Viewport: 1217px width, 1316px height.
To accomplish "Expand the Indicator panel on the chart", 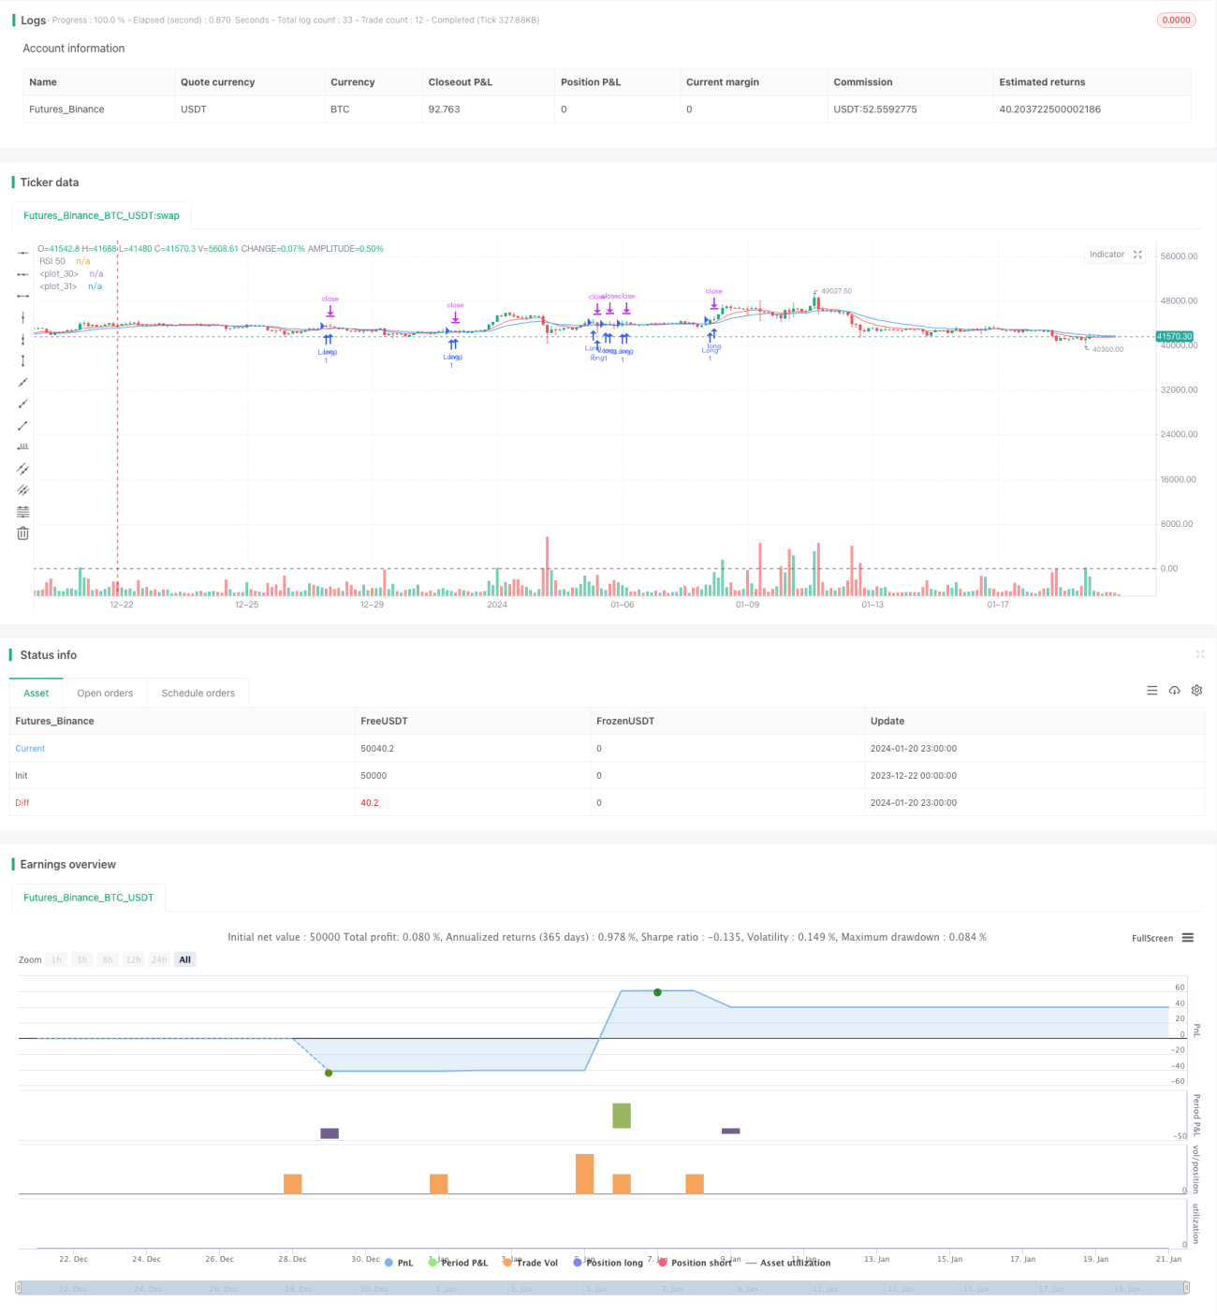I will pyautogui.click(x=1137, y=255).
